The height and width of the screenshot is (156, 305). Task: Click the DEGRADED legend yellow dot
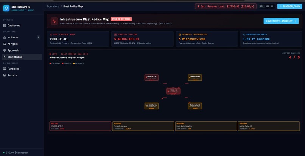(x=74, y=63)
